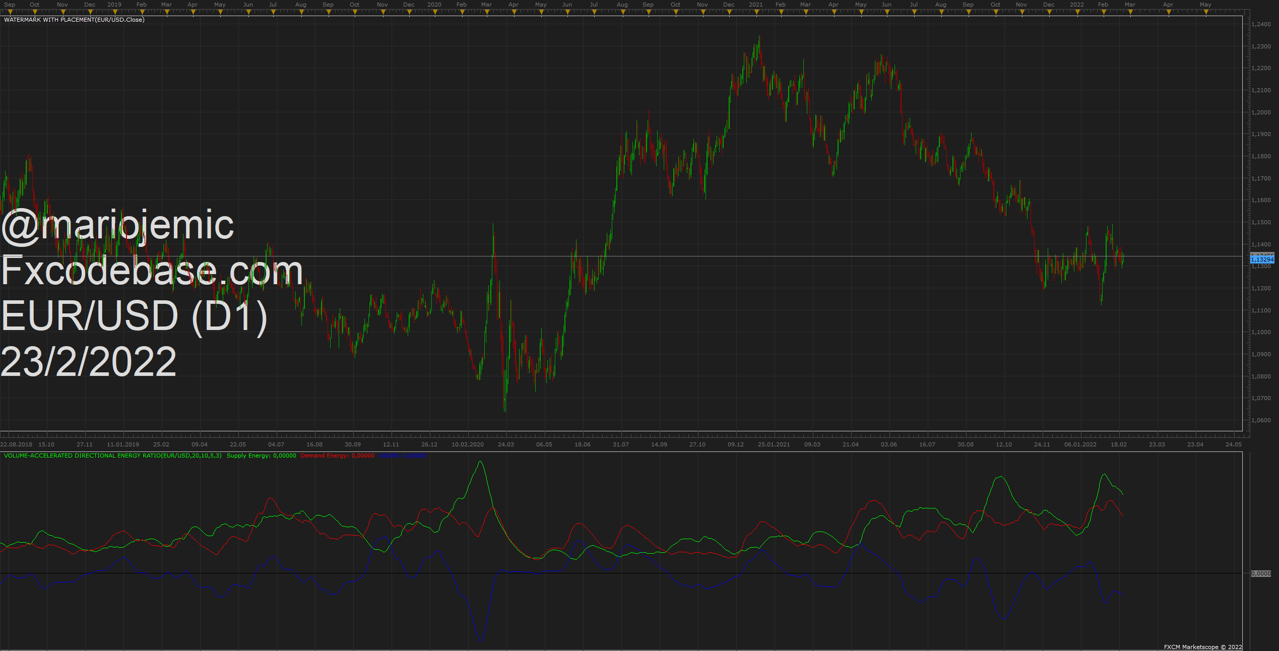Screen dimensions: 1279x651
Task: Click the 1,2000 price axis label
Action: click(1261, 112)
